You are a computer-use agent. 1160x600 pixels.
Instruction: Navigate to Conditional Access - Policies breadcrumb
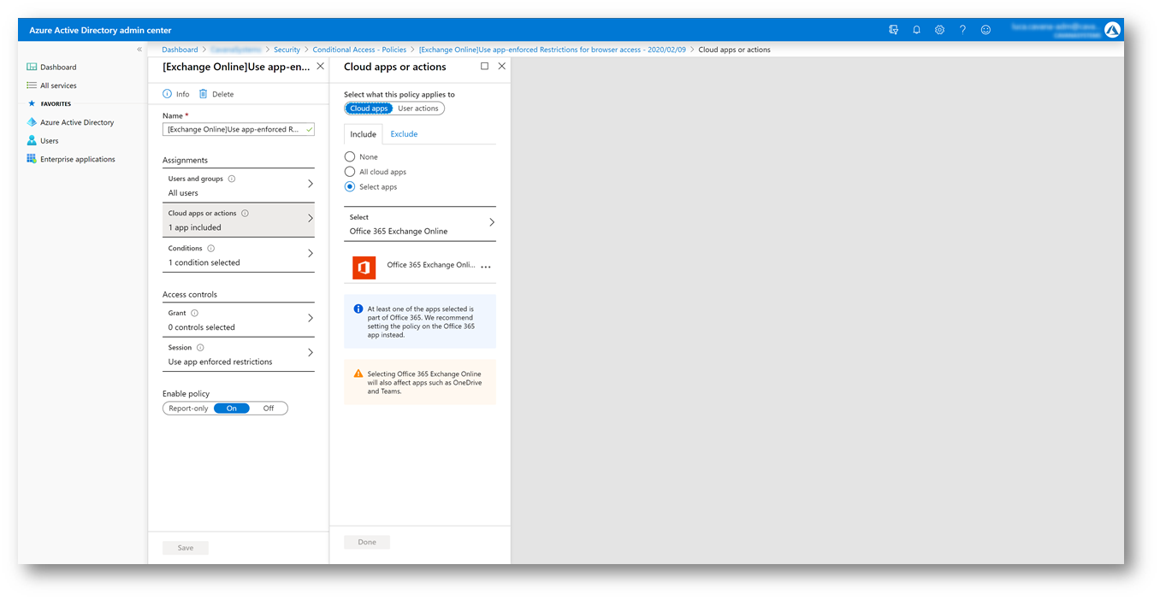pyautogui.click(x=359, y=50)
